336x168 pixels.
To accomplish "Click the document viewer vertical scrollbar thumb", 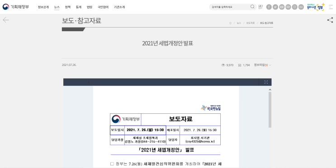I will click(270, 110).
